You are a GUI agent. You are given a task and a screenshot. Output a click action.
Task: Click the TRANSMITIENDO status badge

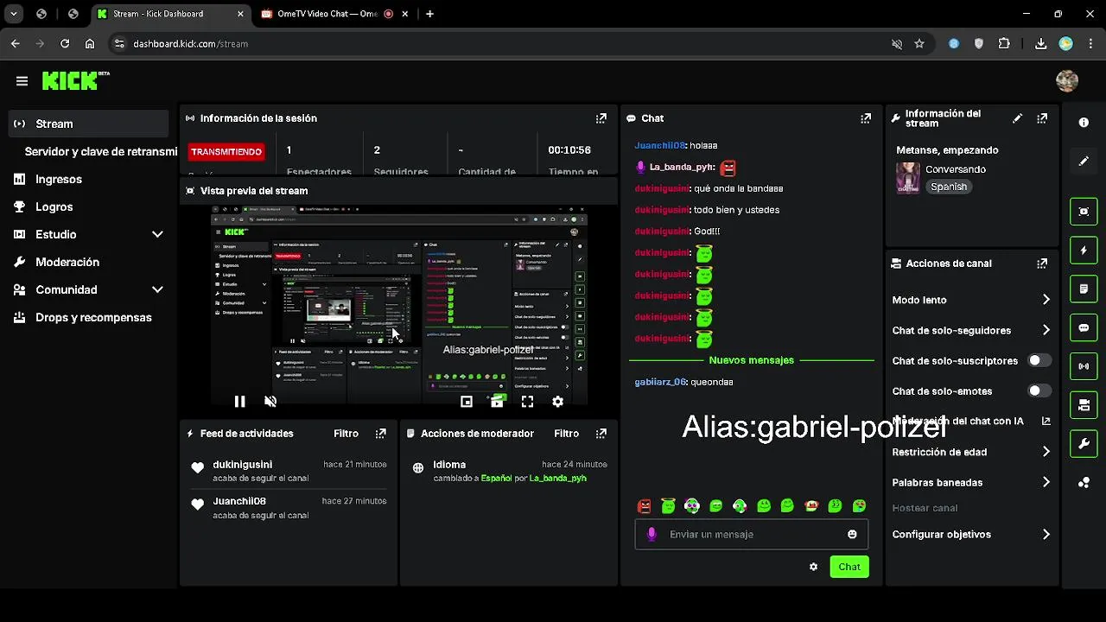(x=226, y=152)
